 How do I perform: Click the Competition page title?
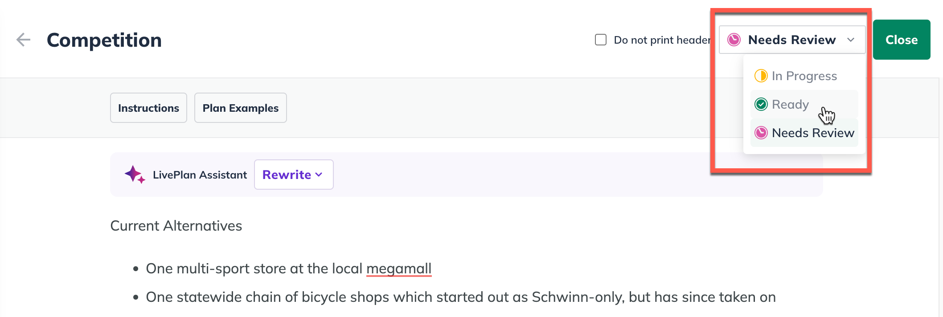(x=104, y=40)
